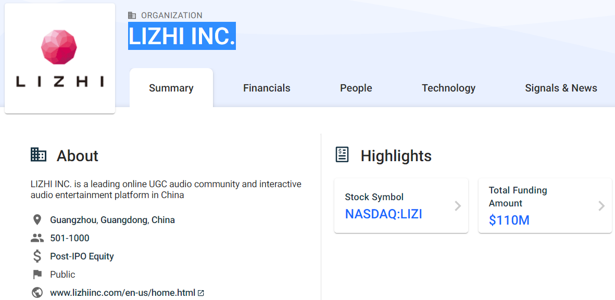
Task: Expand the Total Funding Amount card chevron
Action: pos(601,205)
